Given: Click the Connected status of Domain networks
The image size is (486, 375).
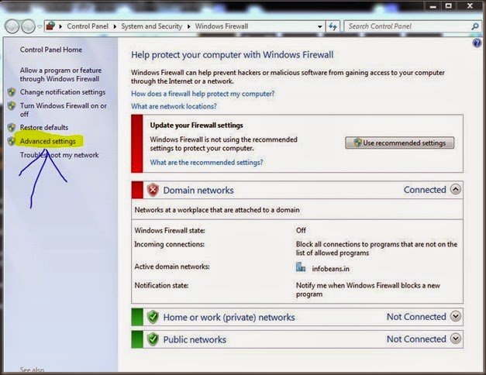Looking at the screenshot, I should (425, 190).
